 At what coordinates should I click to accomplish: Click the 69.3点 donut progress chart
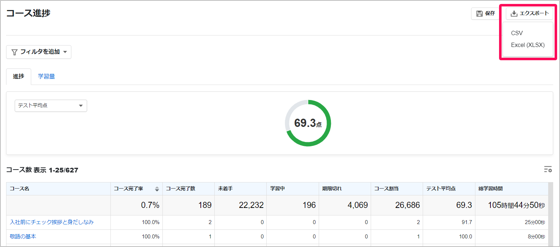308,123
